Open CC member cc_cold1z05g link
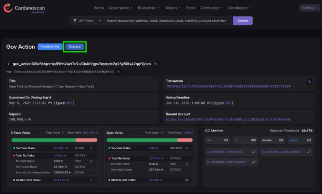The width and height of the screenshot is (322, 194). pos(226,162)
